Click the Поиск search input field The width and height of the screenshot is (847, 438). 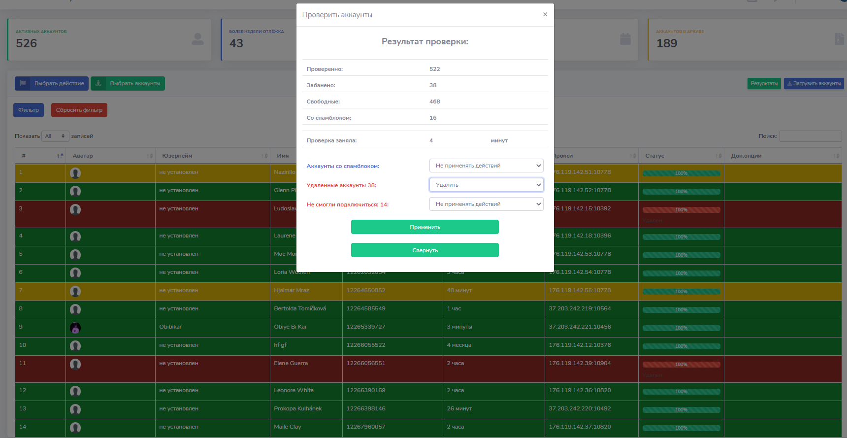(x=810, y=136)
